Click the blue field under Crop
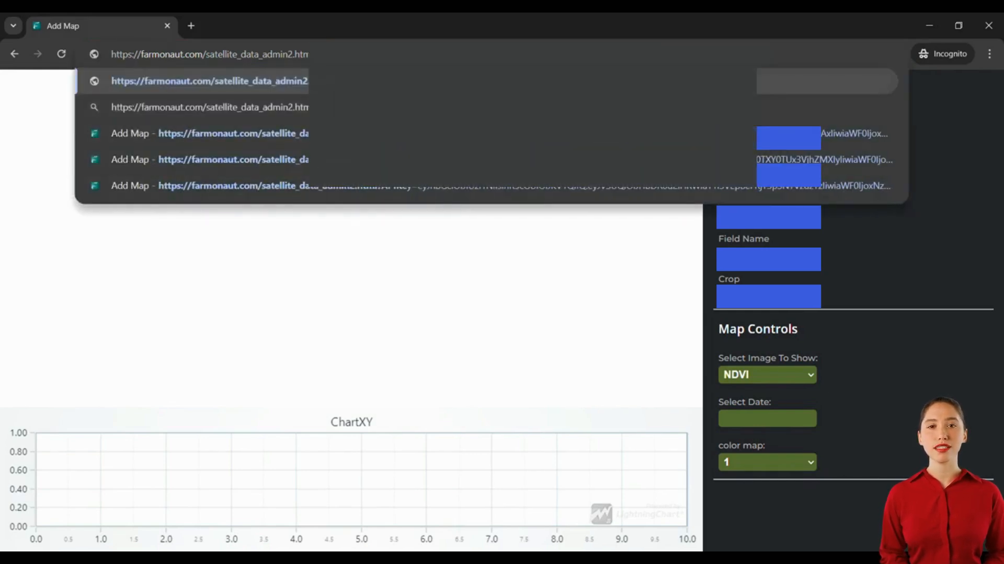The height and width of the screenshot is (564, 1004). click(x=768, y=296)
